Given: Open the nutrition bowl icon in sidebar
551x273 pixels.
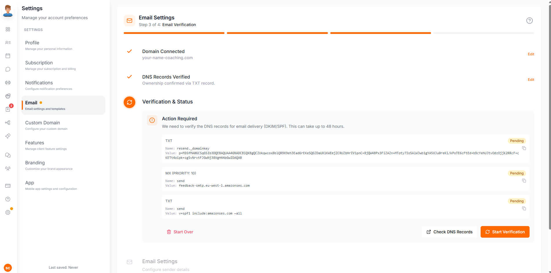Looking at the screenshot, I should 8,96.
